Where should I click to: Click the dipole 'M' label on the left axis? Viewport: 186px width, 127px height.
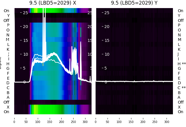pyautogui.click(x=8, y=40)
